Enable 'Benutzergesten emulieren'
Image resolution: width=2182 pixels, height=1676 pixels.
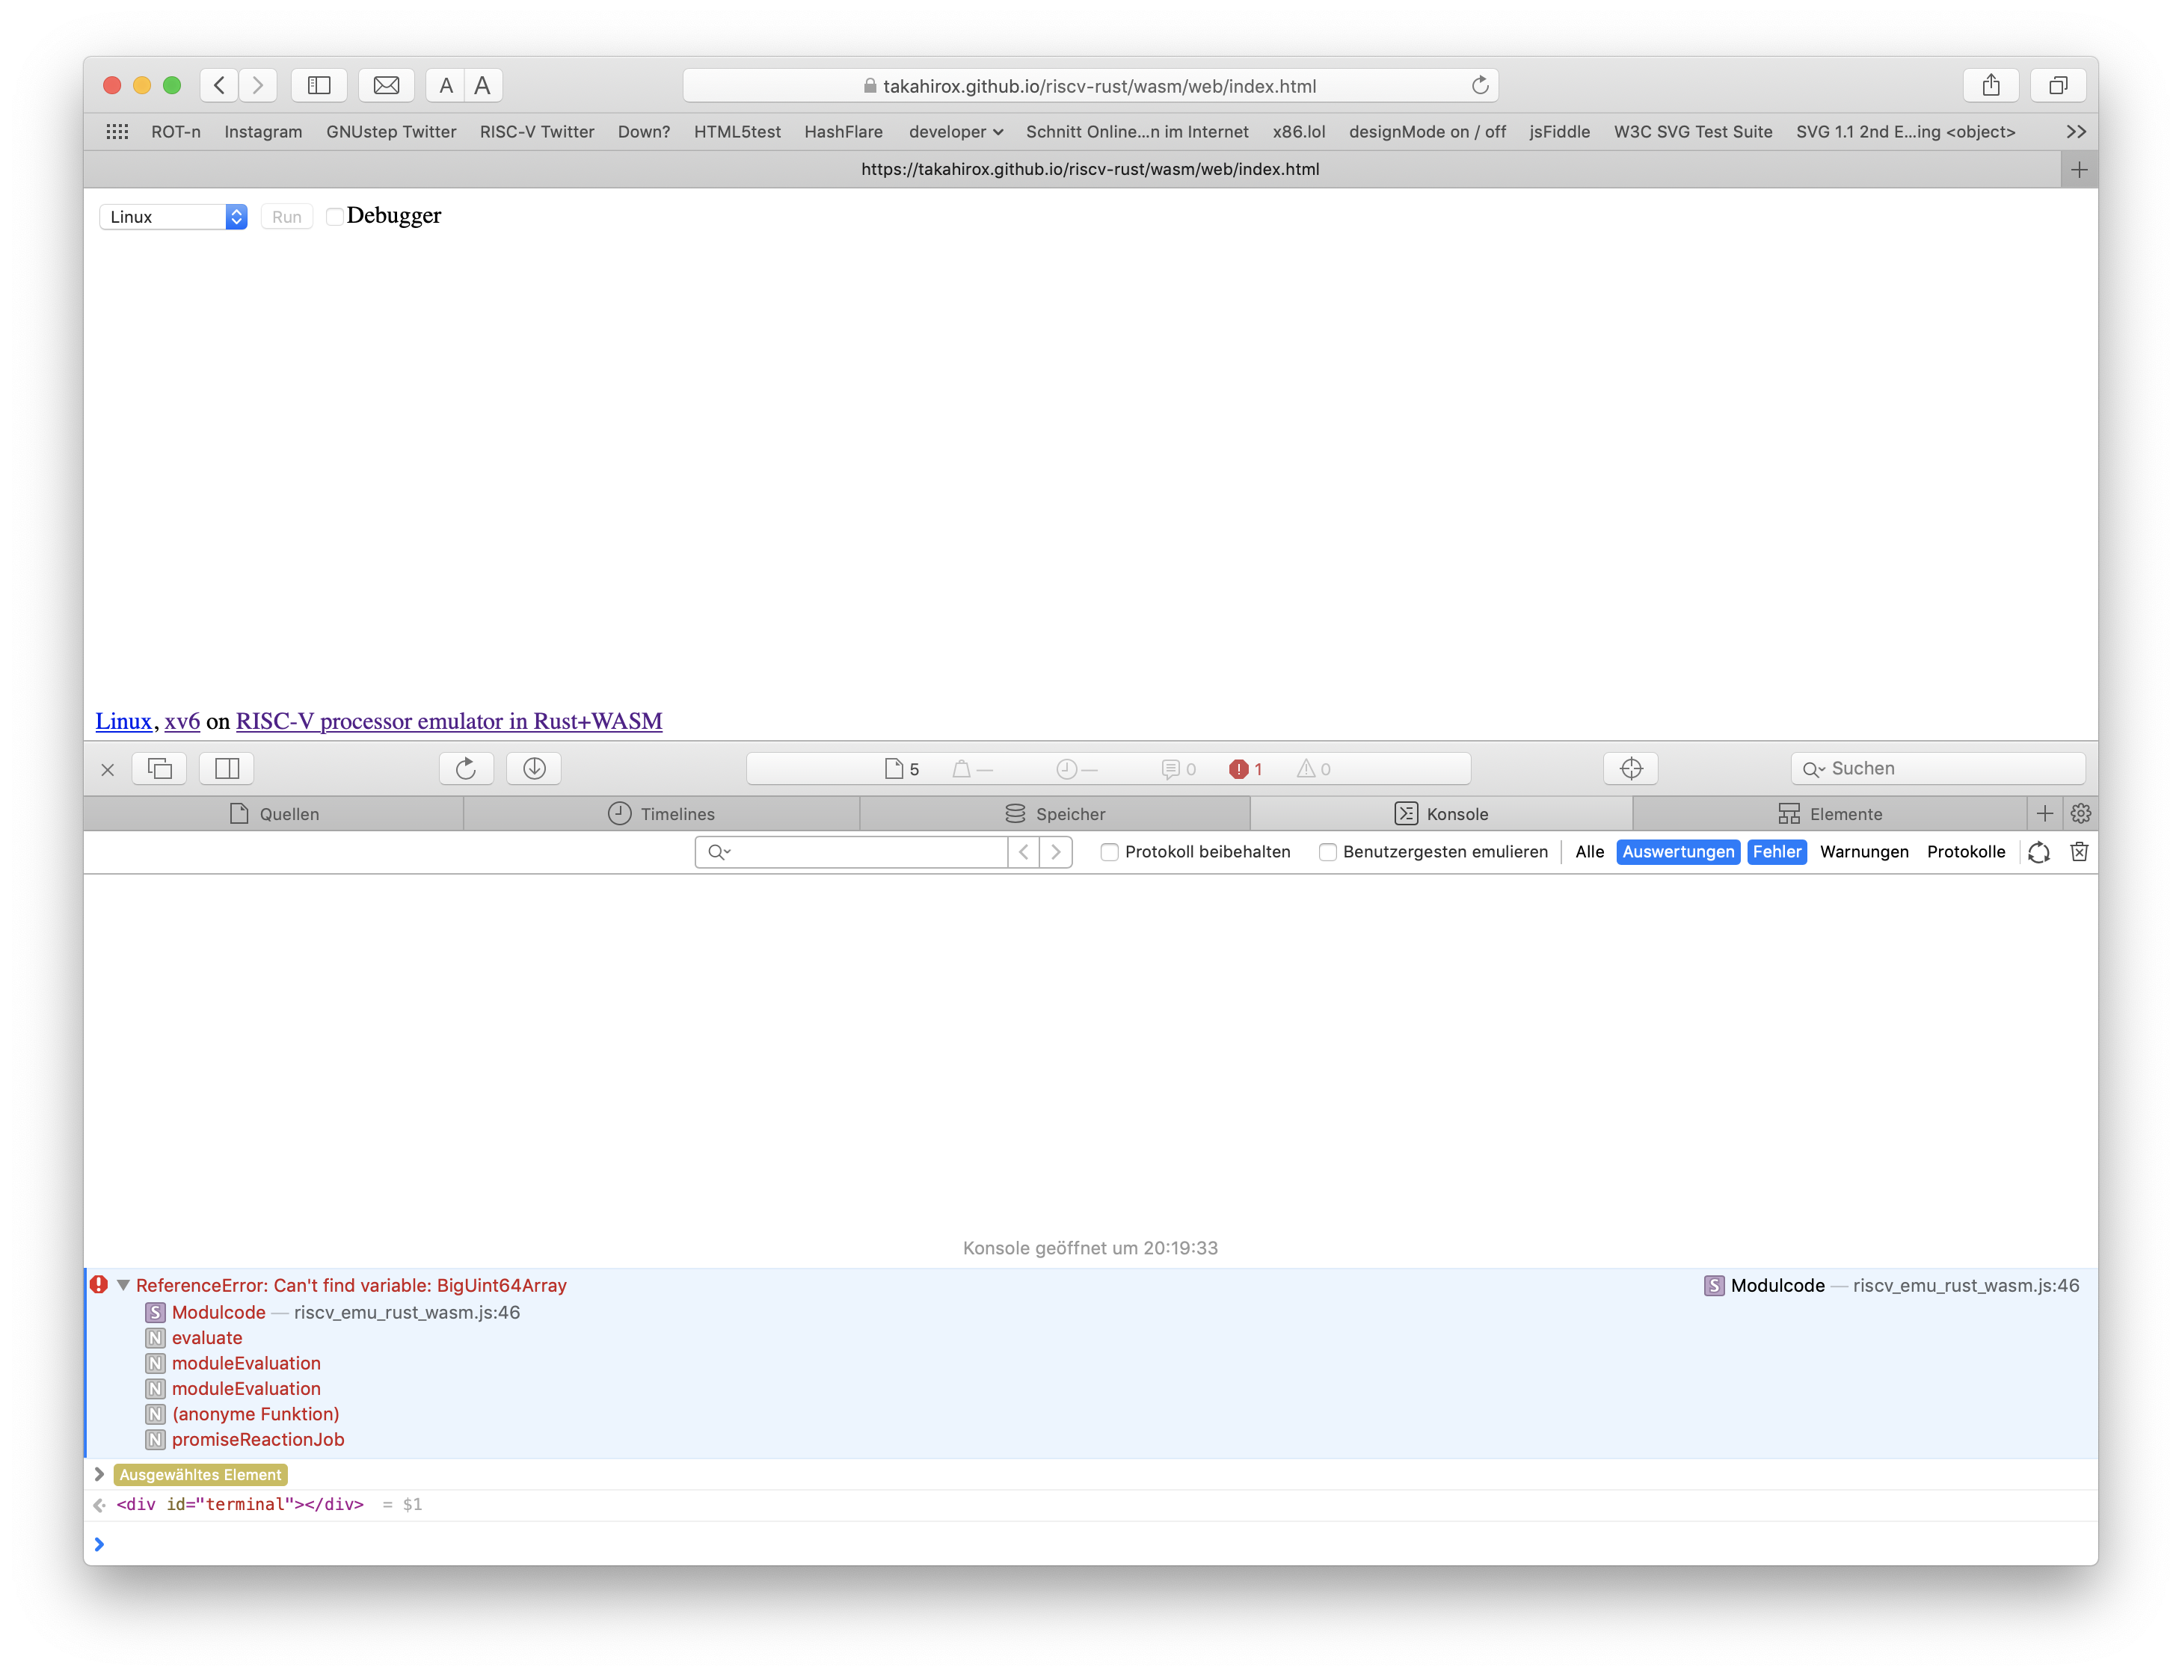(x=1328, y=852)
